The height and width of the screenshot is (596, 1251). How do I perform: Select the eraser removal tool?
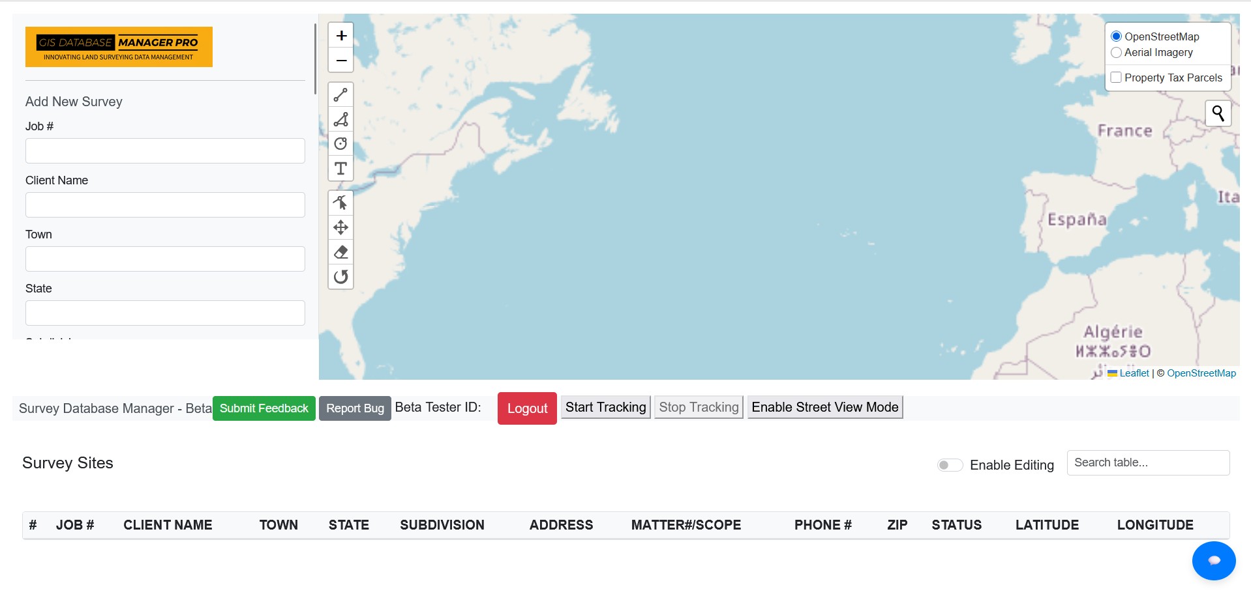pos(340,252)
